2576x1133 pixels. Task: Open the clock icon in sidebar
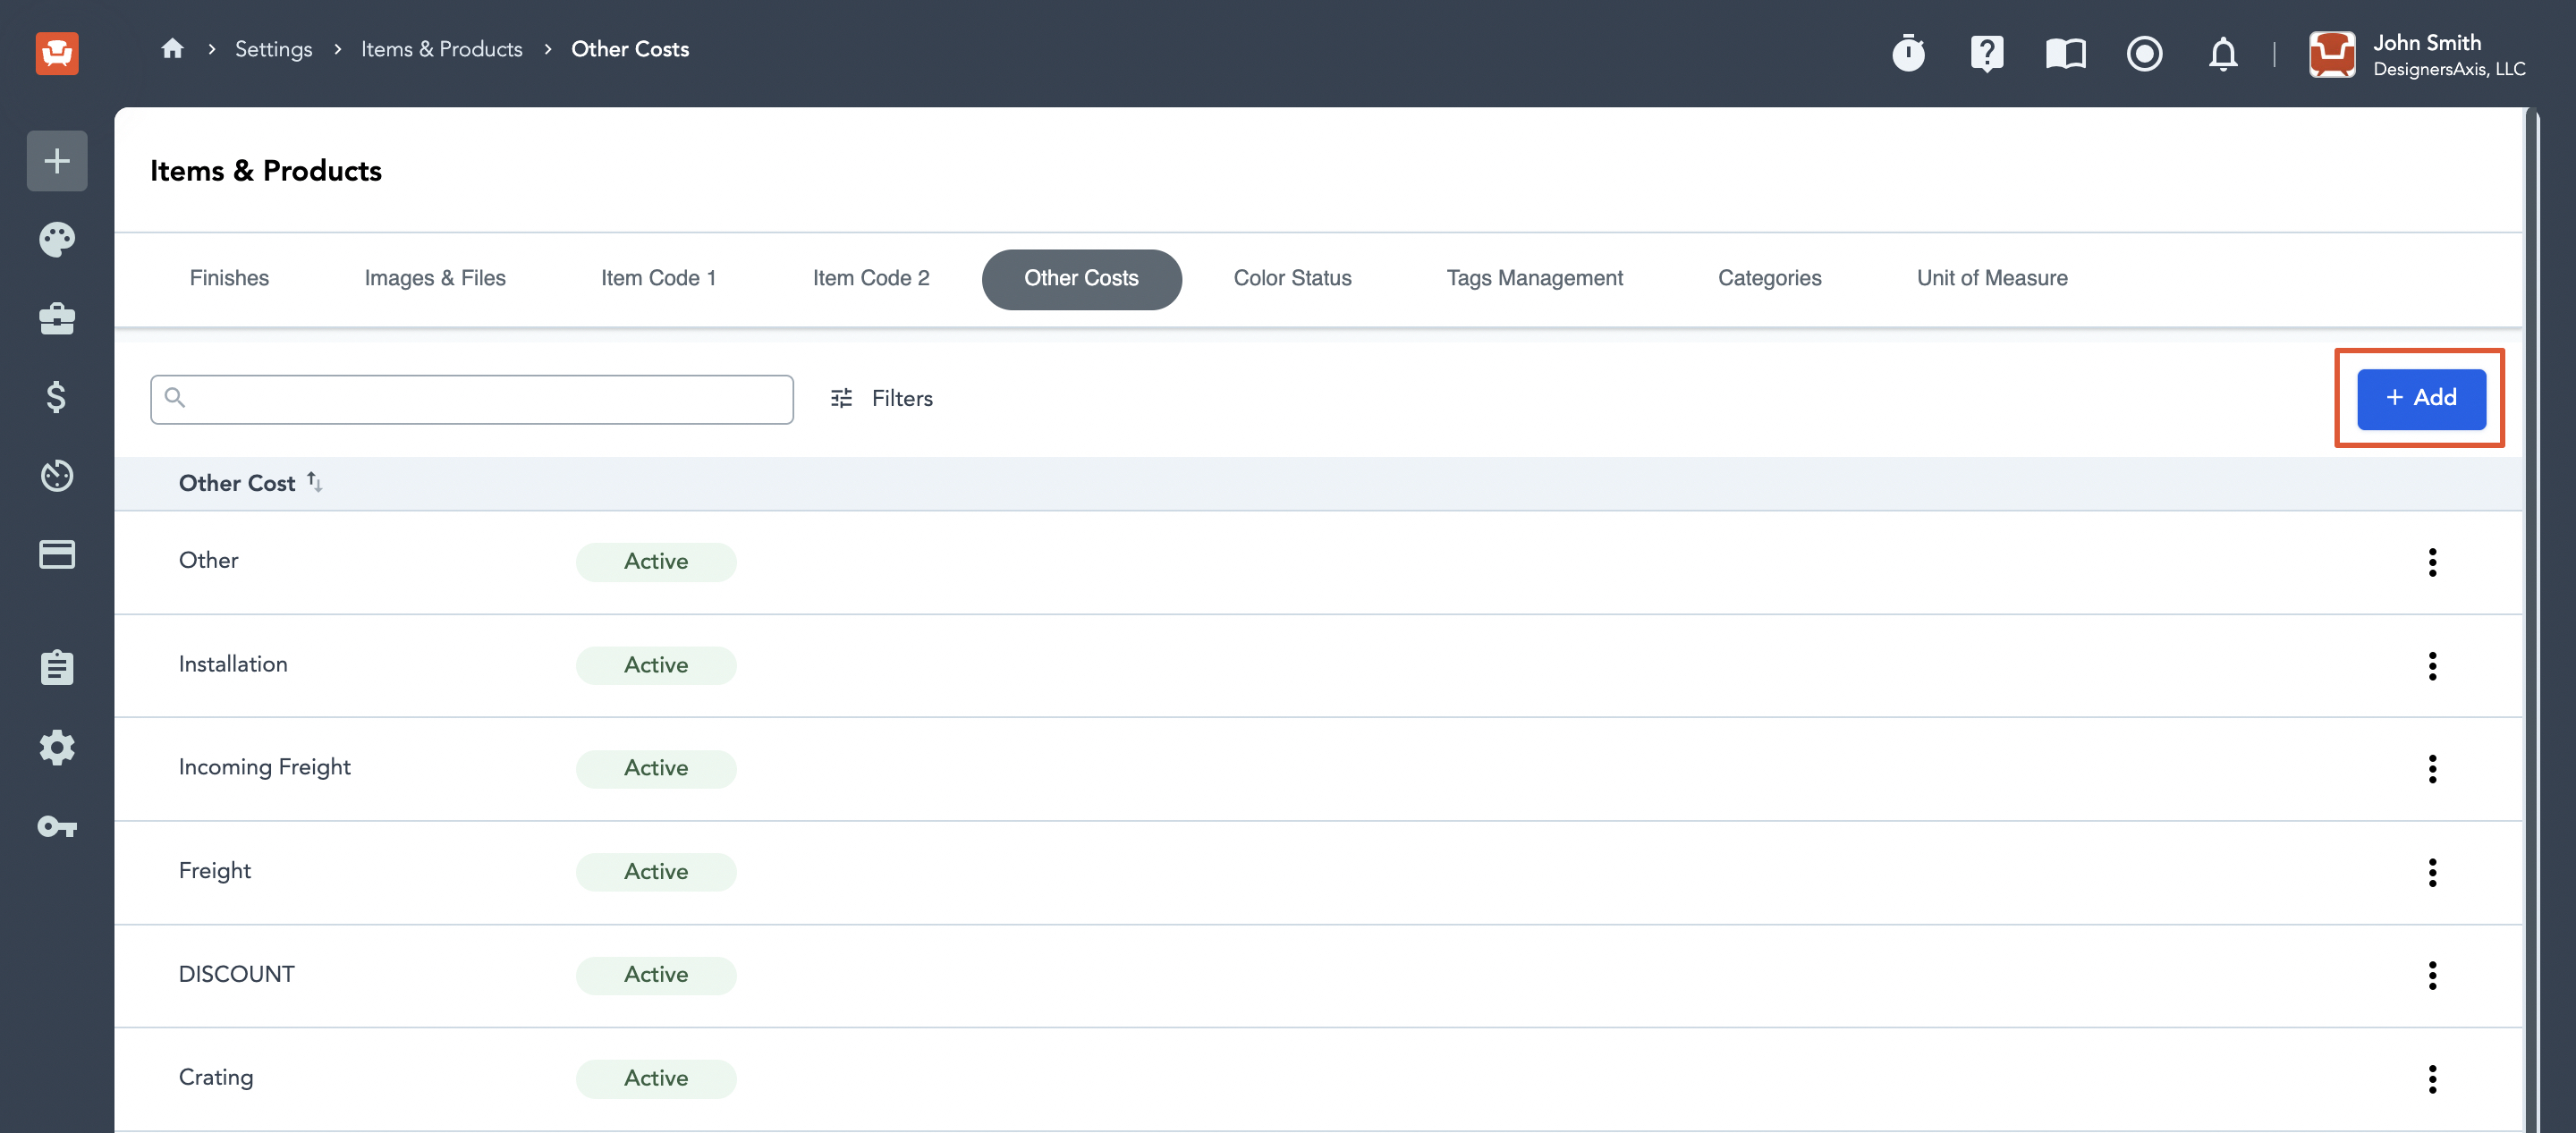(57, 475)
